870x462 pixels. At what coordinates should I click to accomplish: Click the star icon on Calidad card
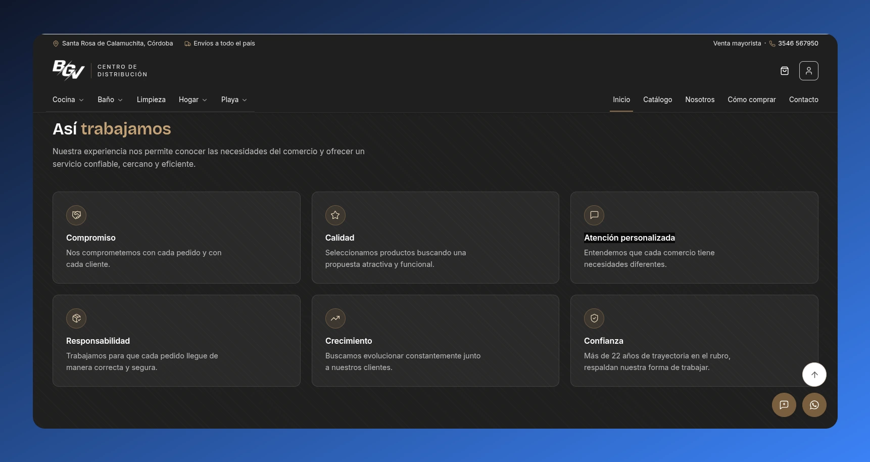[x=335, y=215]
